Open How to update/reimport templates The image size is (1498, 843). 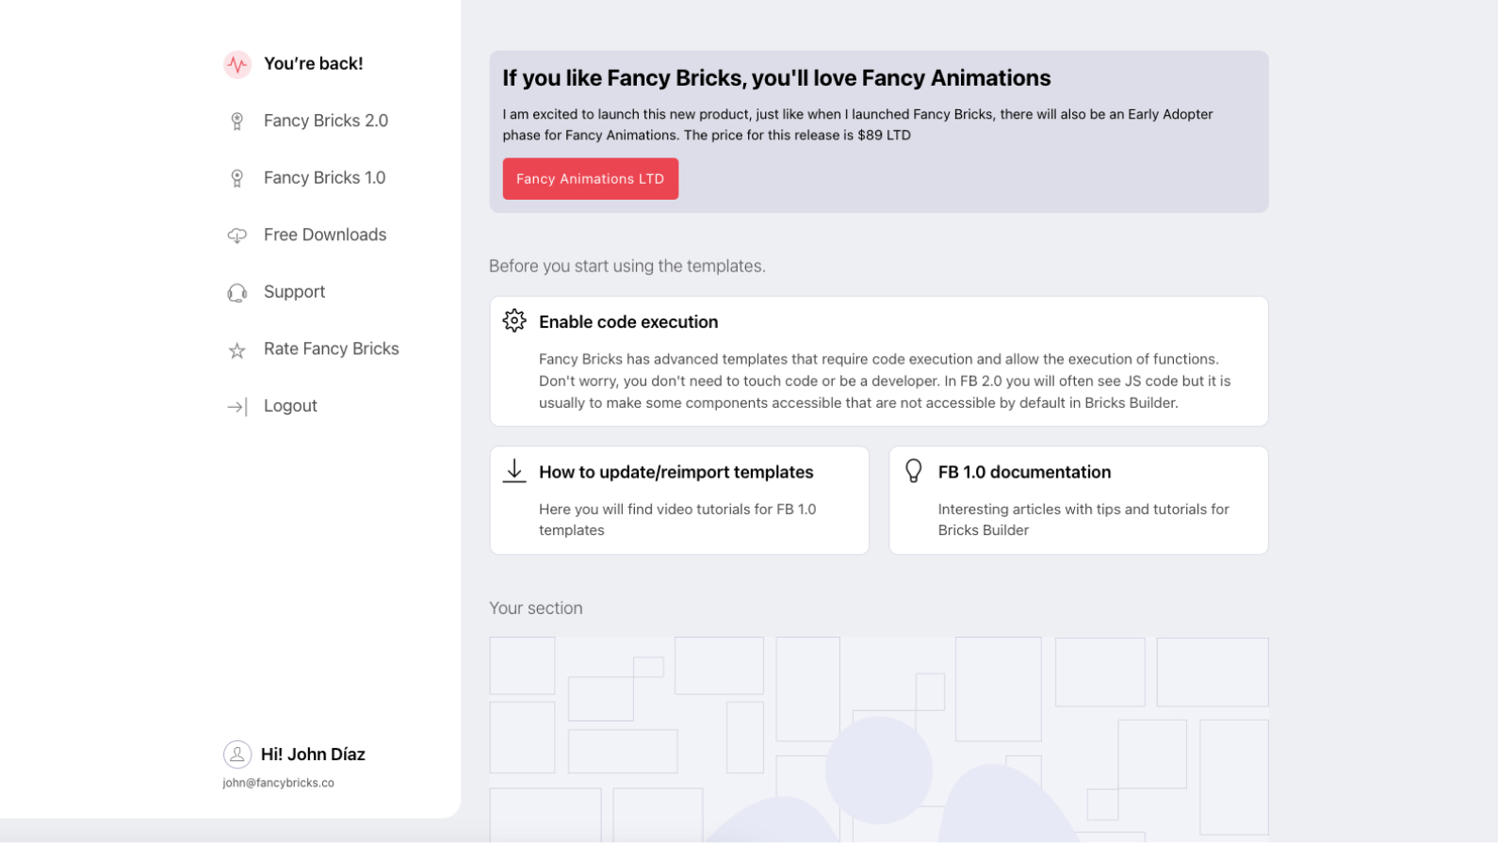[676, 473]
